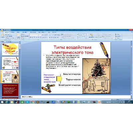Image resolution: width=133 pixels, height=133 pixels.
Task: Center the paragraph text
Action: coord(52,38)
